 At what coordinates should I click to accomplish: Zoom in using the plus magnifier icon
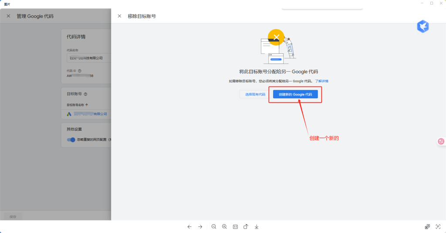tap(224, 227)
